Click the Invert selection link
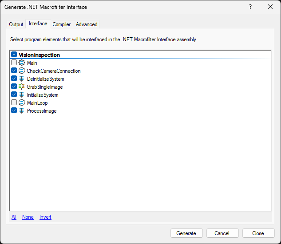281x244 pixels. pyautogui.click(x=45, y=217)
